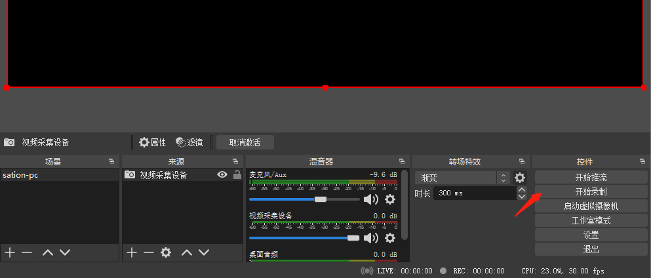Add a new source with plus icon

(x=132, y=252)
